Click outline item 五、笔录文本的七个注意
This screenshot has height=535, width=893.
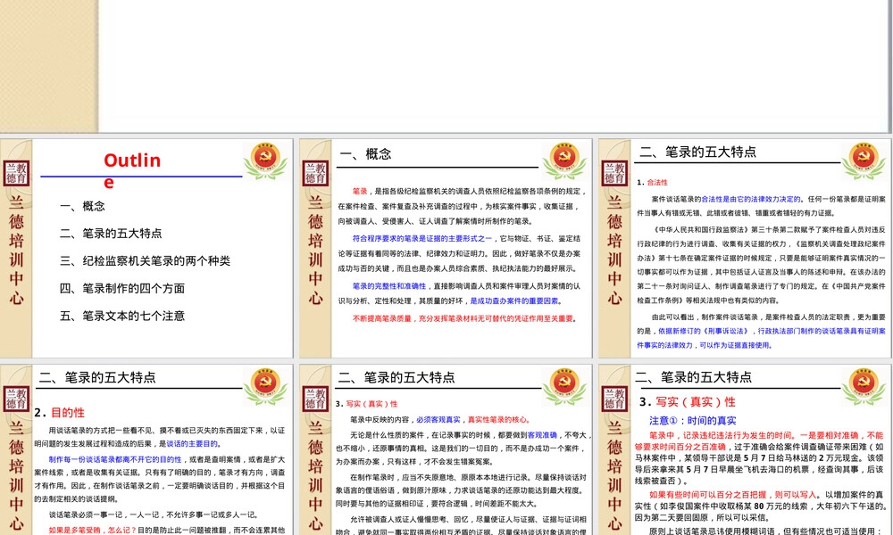pos(122,316)
